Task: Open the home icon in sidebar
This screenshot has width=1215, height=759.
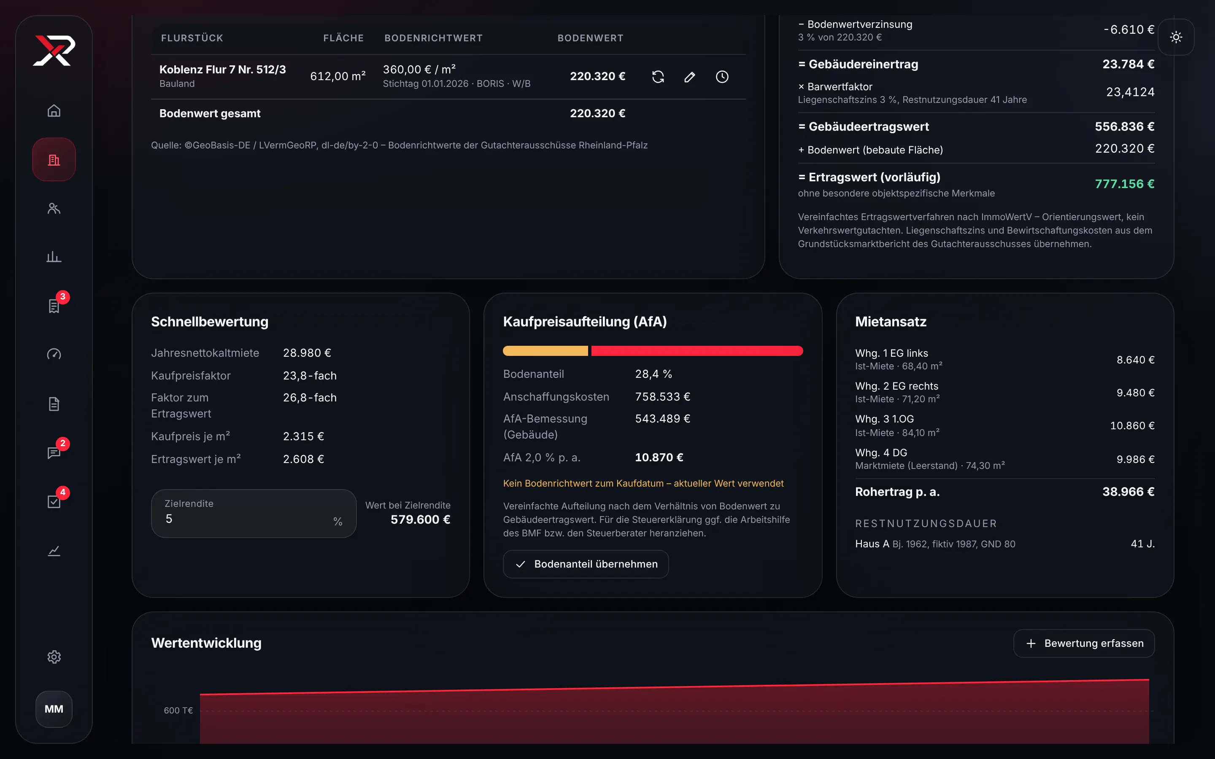Action: pos(54,110)
